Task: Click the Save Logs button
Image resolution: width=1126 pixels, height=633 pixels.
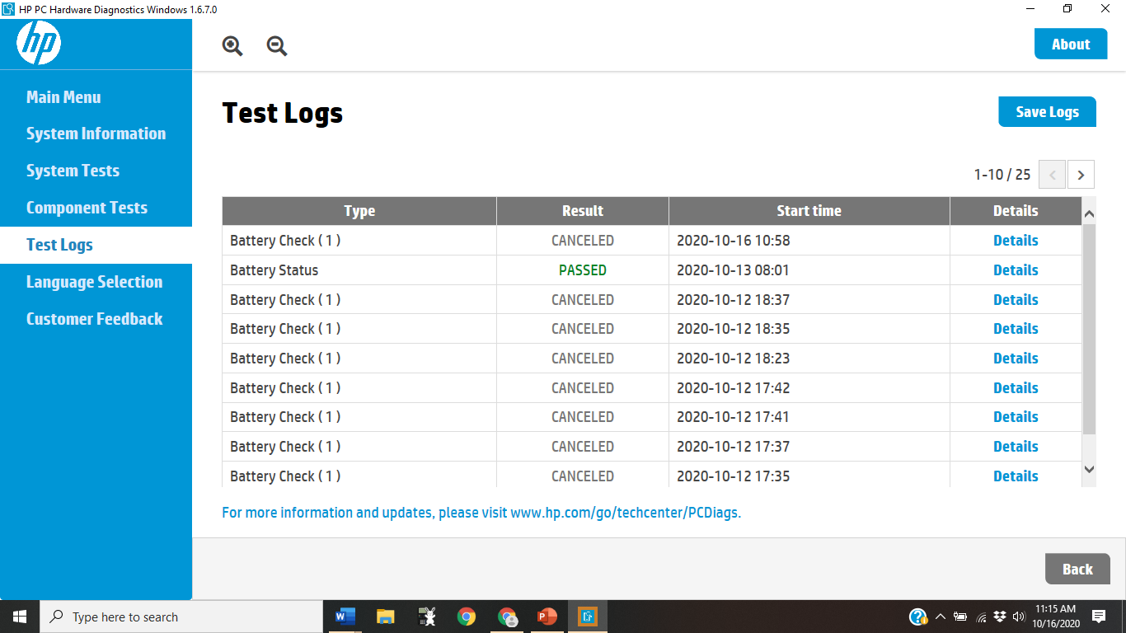Action: tap(1047, 112)
